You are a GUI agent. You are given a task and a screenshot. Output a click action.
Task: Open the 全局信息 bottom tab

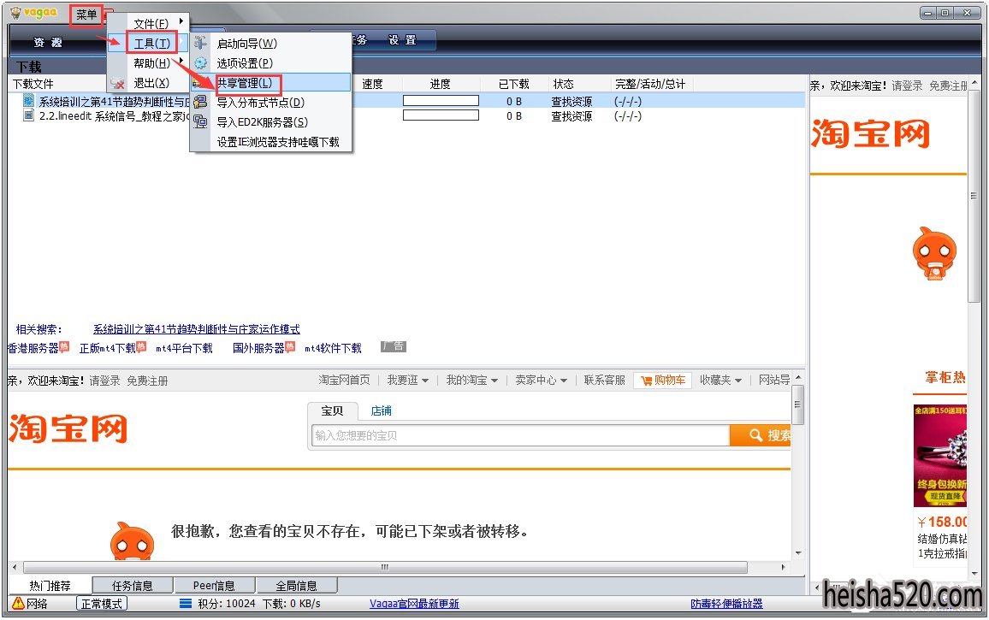point(297,585)
